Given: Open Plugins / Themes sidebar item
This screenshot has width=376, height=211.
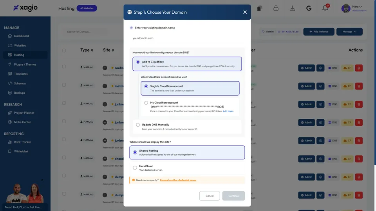Looking at the screenshot, I should tap(25, 64).
